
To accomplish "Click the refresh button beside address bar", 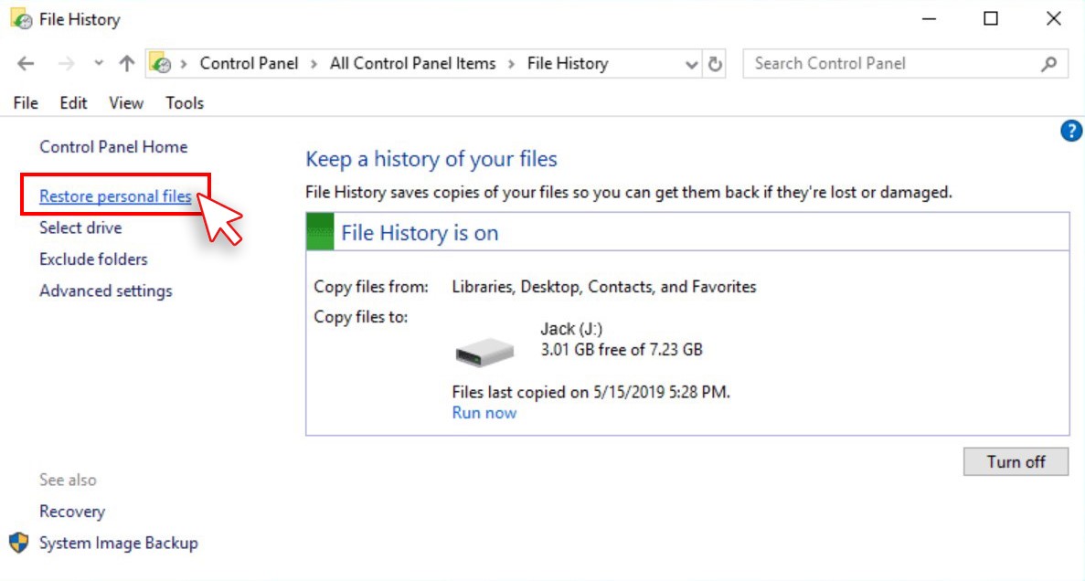I will [x=716, y=64].
